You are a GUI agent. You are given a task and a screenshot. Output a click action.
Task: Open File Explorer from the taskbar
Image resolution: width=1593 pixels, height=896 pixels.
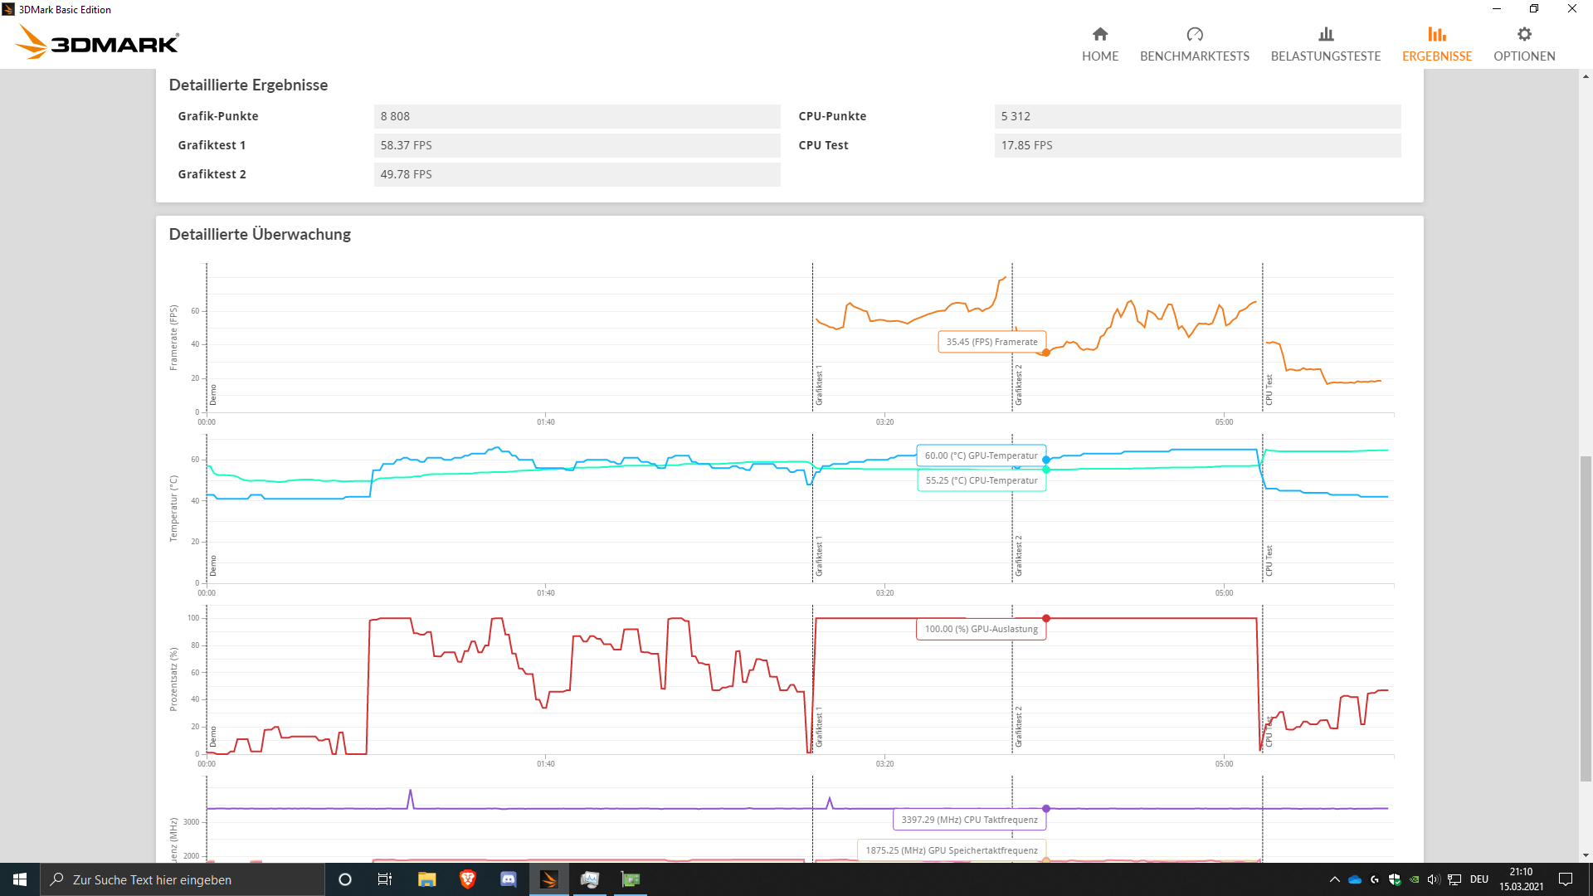coord(427,879)
